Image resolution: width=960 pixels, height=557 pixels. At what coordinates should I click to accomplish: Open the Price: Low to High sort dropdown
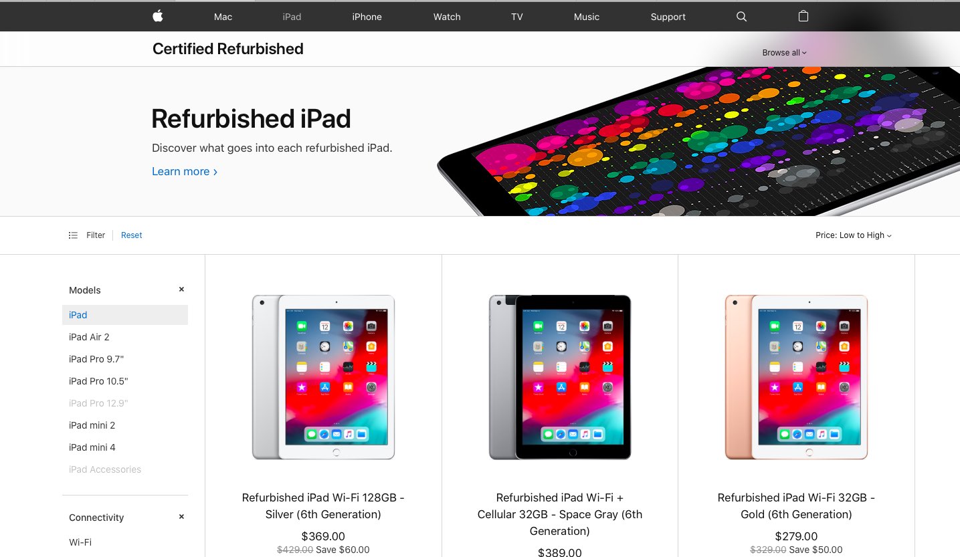point(854,235)
